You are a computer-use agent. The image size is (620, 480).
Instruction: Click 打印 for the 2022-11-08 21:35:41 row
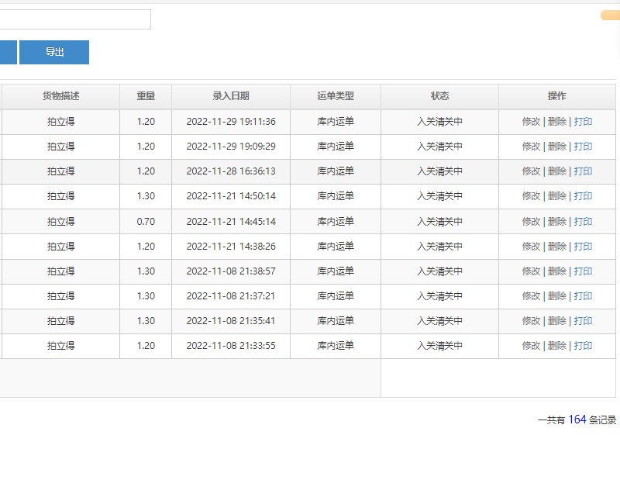pyautogui.click(x=583, y=321)
